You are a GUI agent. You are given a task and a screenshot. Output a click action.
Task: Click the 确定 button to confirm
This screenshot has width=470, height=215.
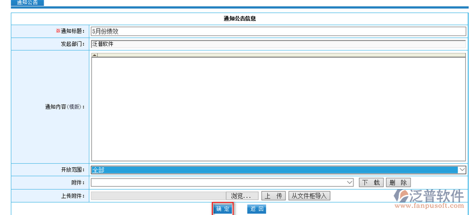point(223,209)
